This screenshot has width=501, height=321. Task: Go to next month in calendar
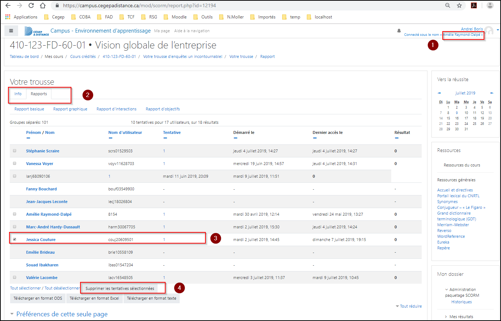(x=492, y=93)
